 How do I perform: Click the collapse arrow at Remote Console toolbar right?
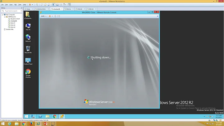[157, 16]
